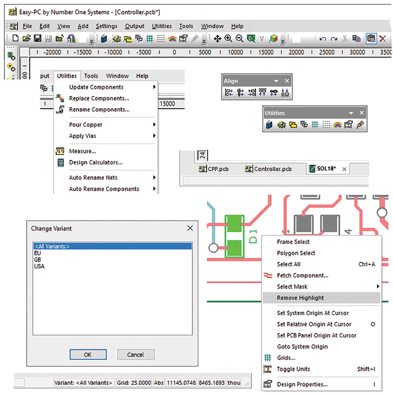Screen dimensions: 393x397
Task: Switch to the Controller.pcb document tab
Action: pos(268,169)
